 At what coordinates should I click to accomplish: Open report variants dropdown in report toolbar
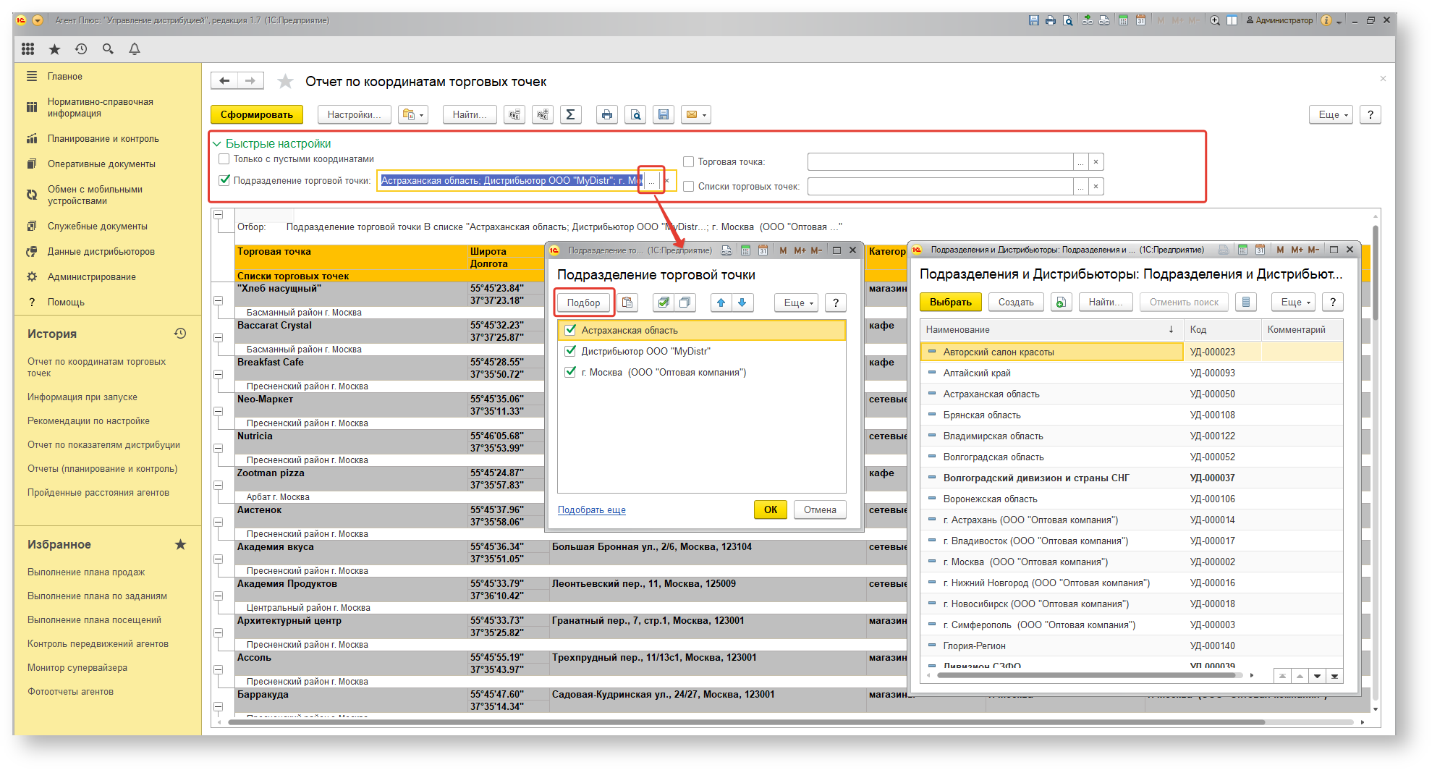coord(414,114)
